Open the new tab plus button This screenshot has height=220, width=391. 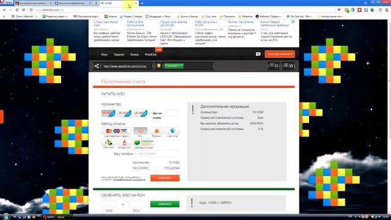(x=142, y=3)
